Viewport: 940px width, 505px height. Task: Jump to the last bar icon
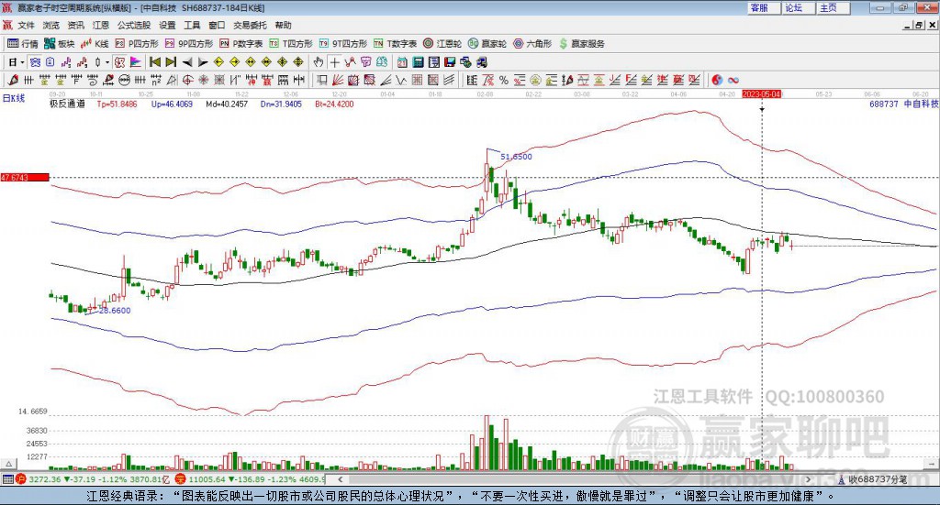(x=171, y=62)
